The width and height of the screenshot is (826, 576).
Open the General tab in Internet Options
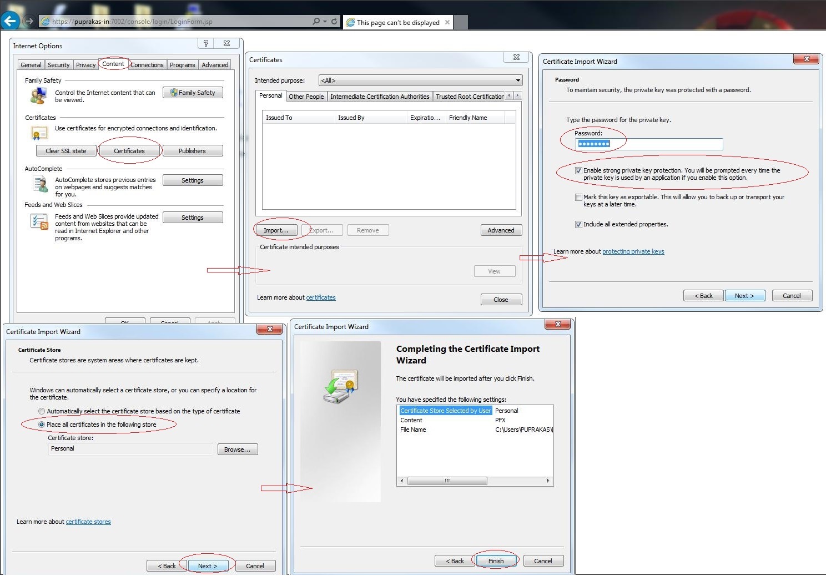click(x=31, y=65)
